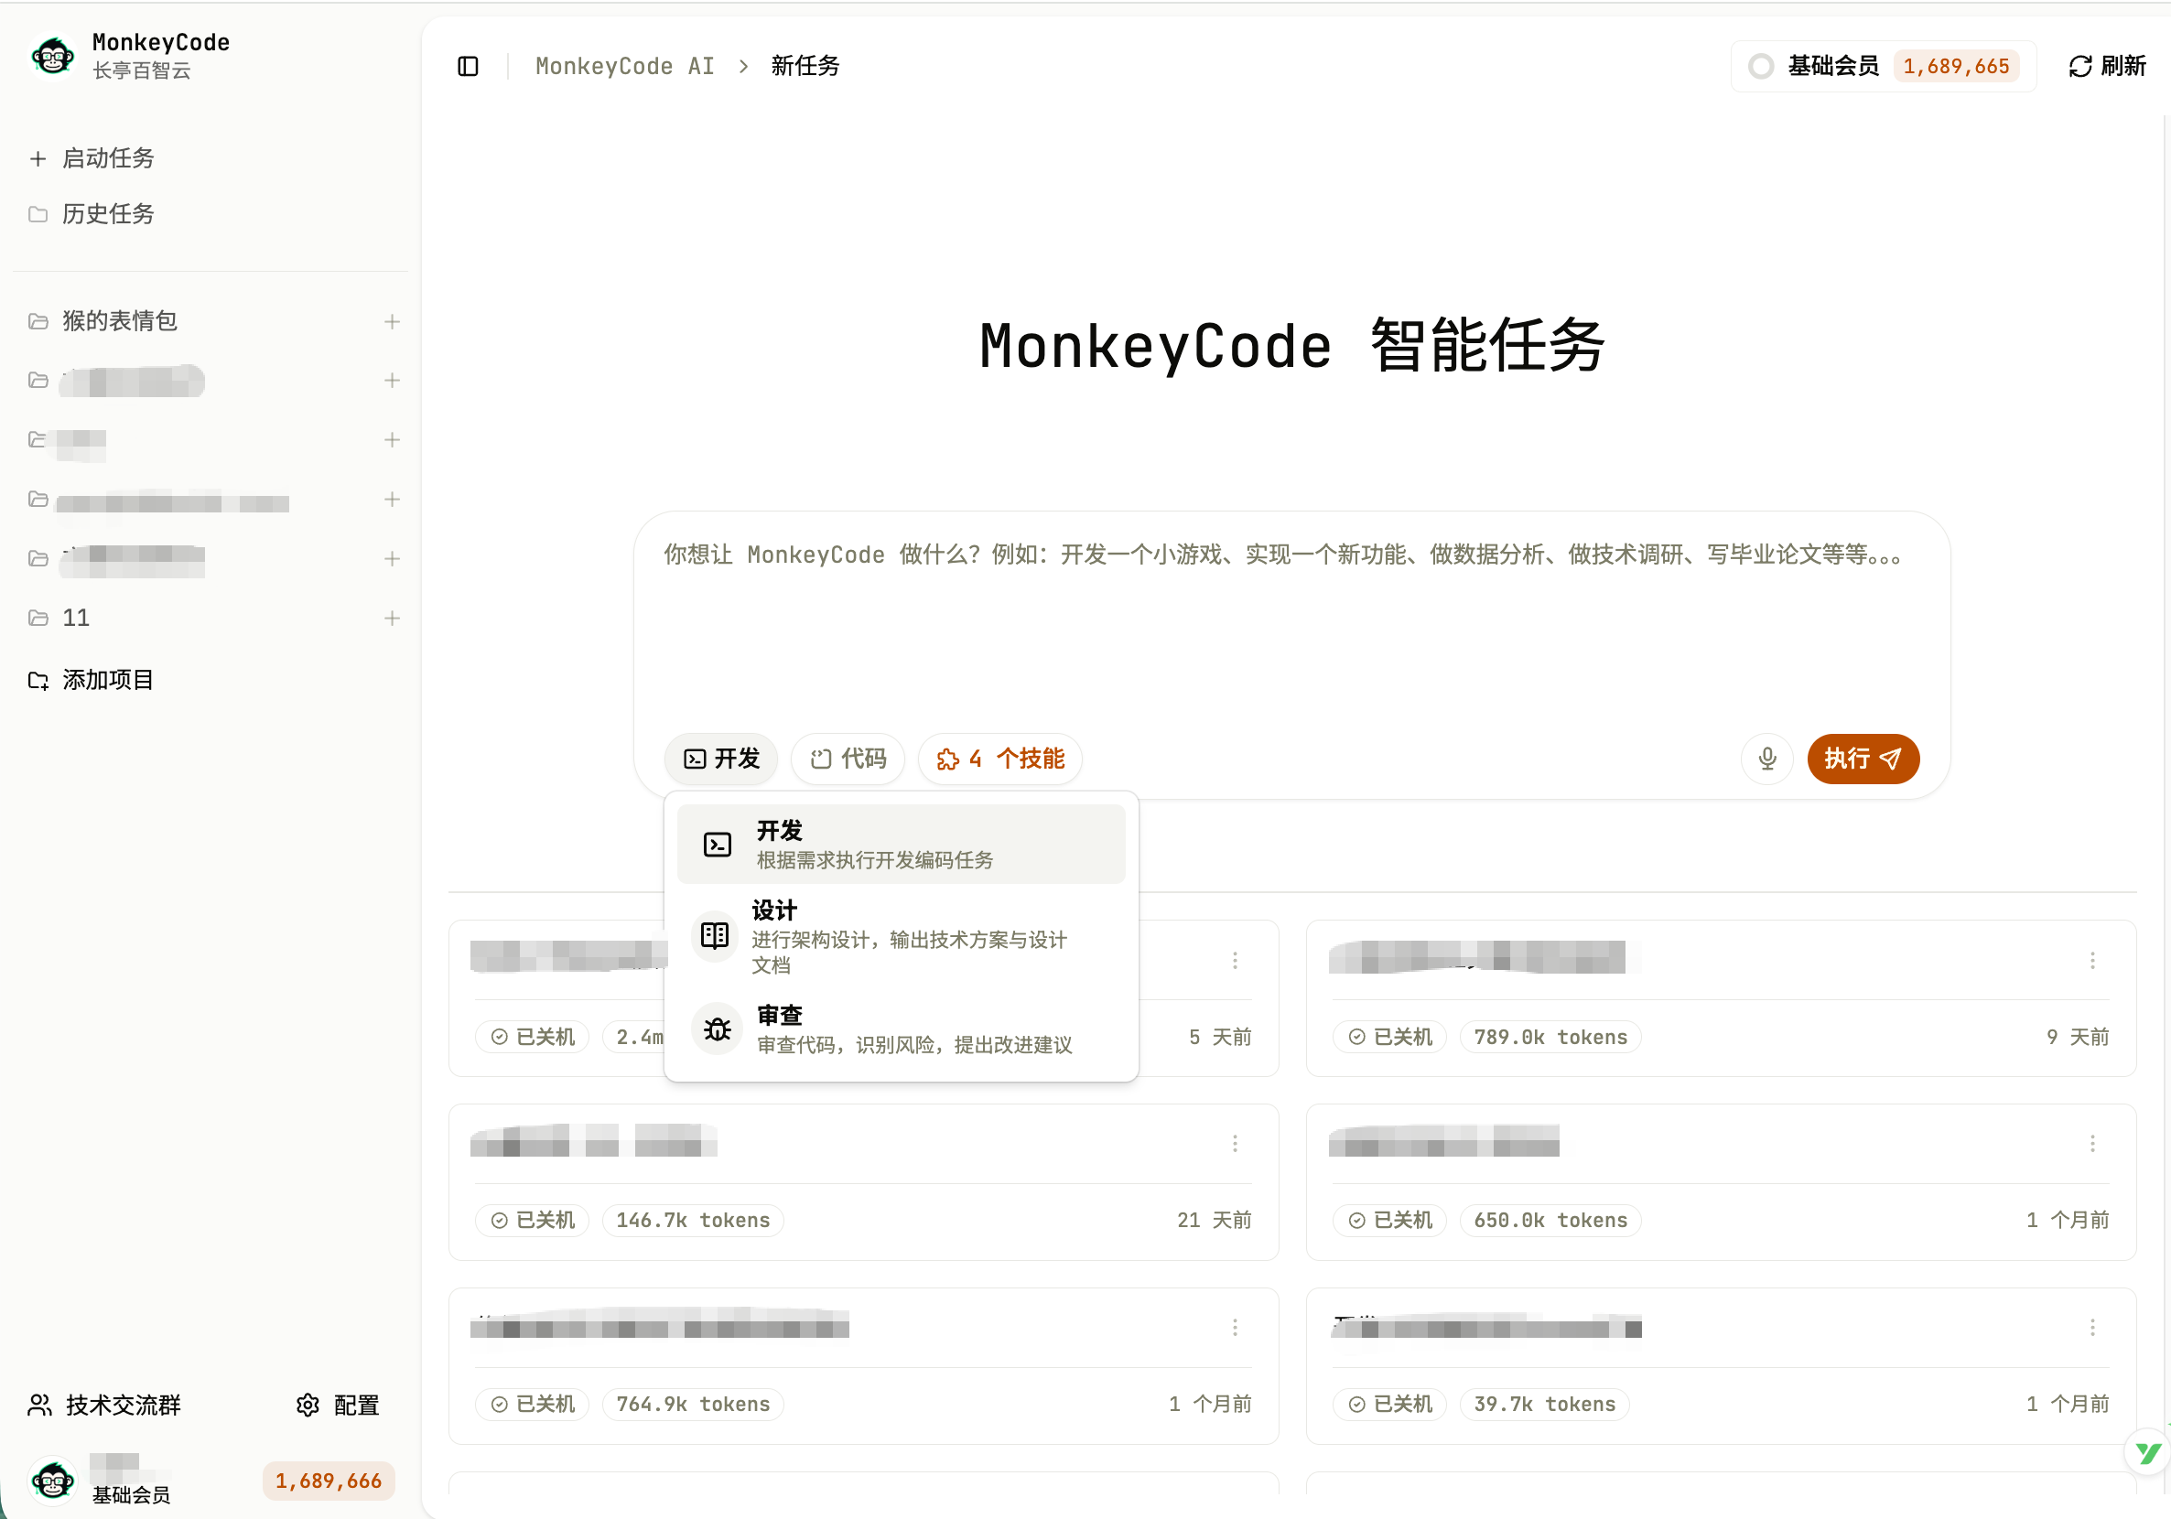Image resolution: width=2171 pixels, height=1519 pixels.
Task: Click the 9 天前 timestamp
Action: 2078,1037
